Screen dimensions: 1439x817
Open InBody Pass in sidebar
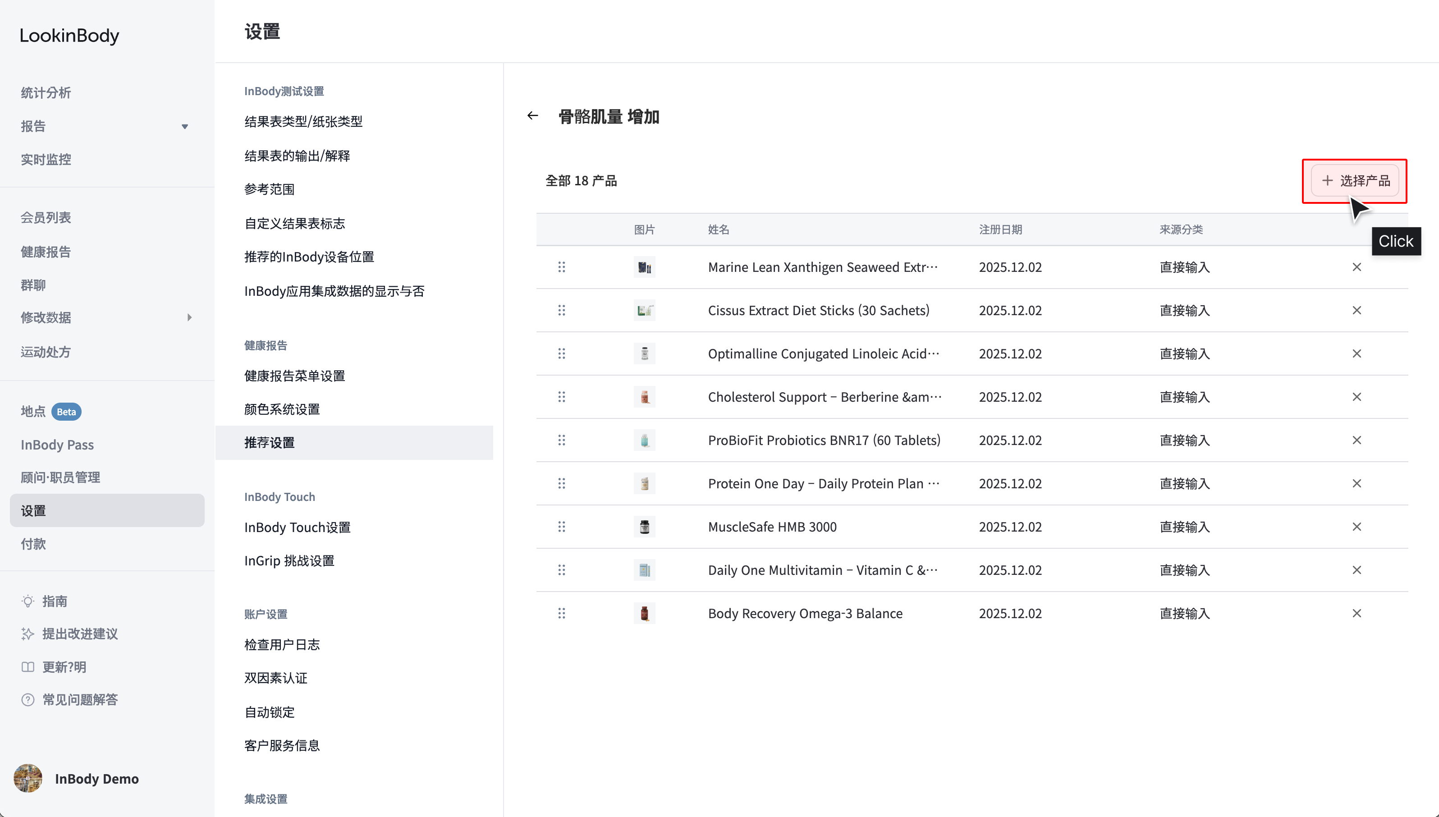pos(57,445)
